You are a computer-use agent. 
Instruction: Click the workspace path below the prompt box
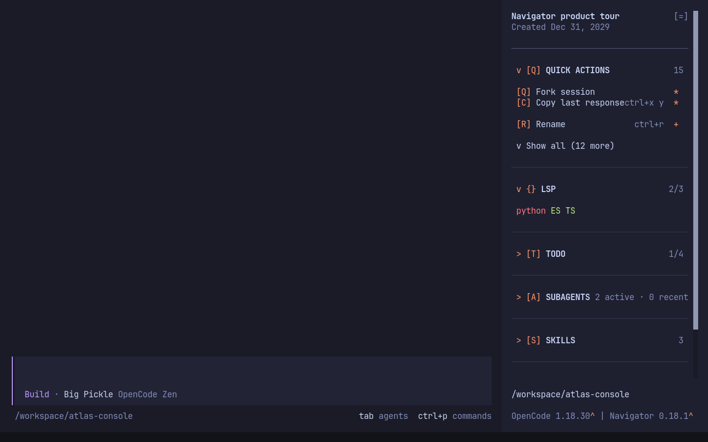click(x=74, y=416)
